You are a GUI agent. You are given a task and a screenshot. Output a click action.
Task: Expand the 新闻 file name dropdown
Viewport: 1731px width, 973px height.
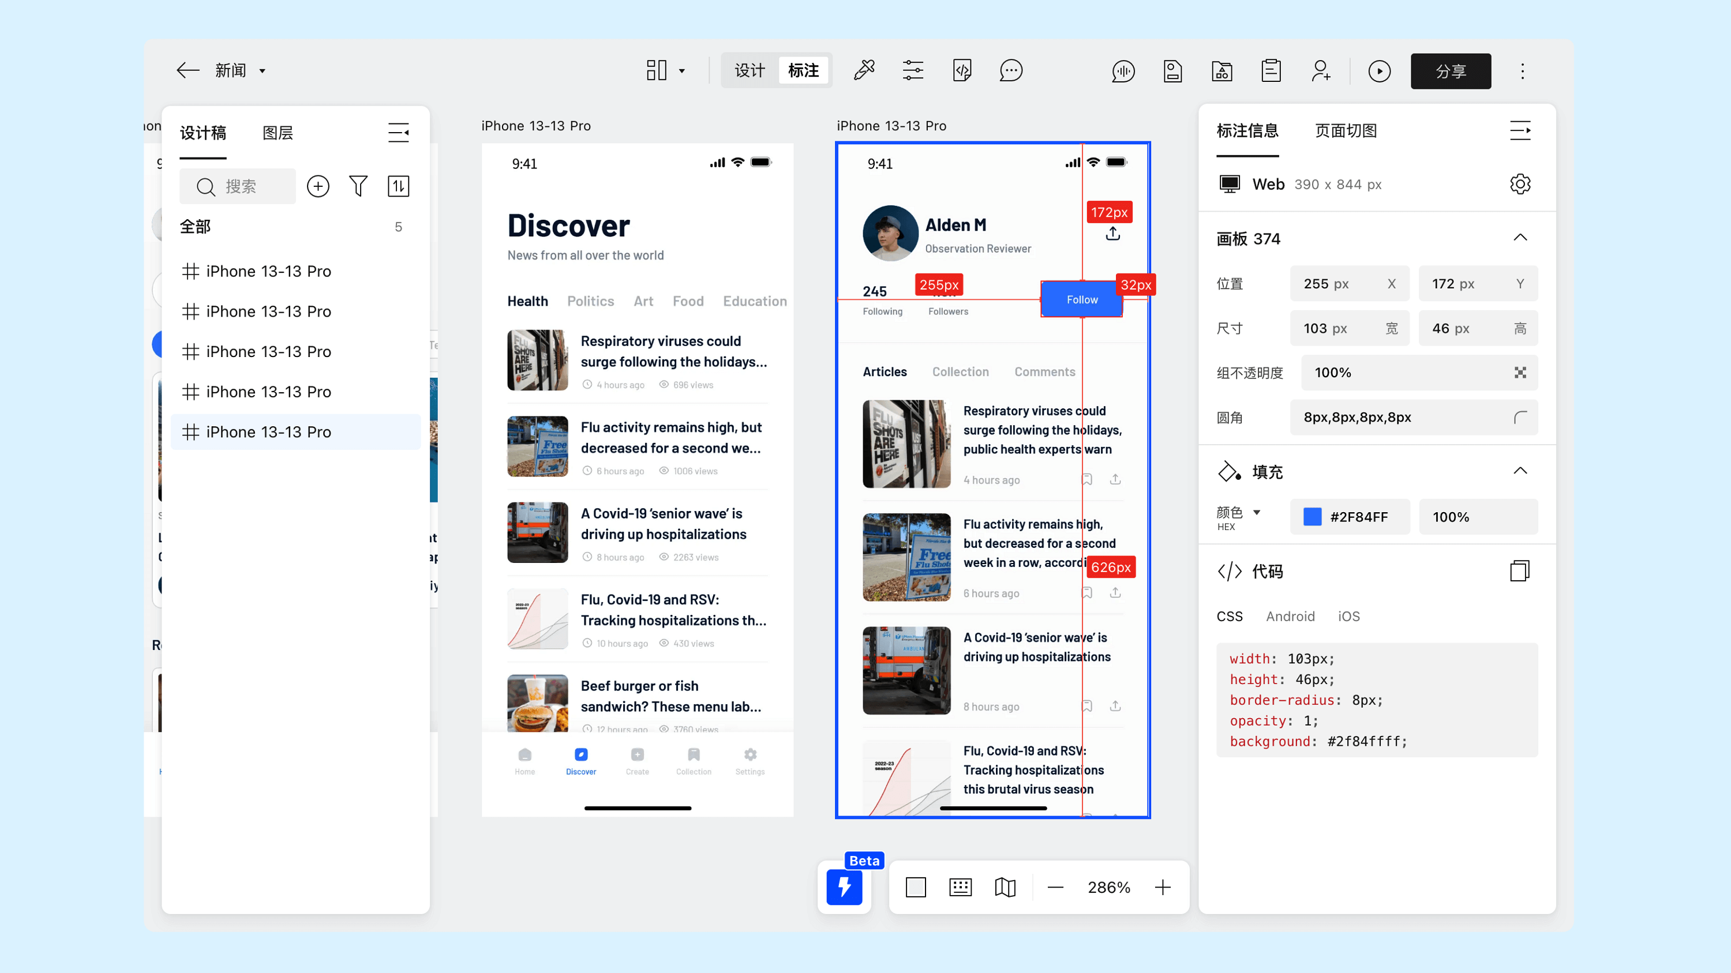(x=263, y=70)
